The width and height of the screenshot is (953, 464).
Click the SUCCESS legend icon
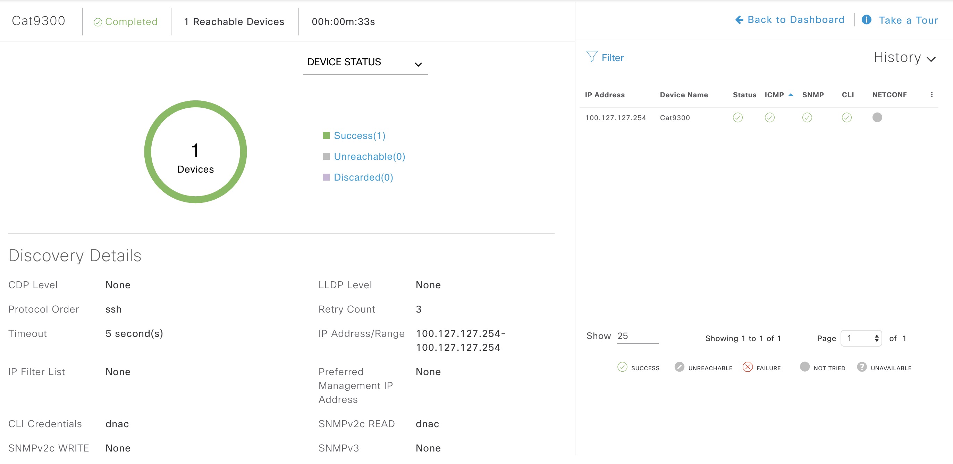622,367
